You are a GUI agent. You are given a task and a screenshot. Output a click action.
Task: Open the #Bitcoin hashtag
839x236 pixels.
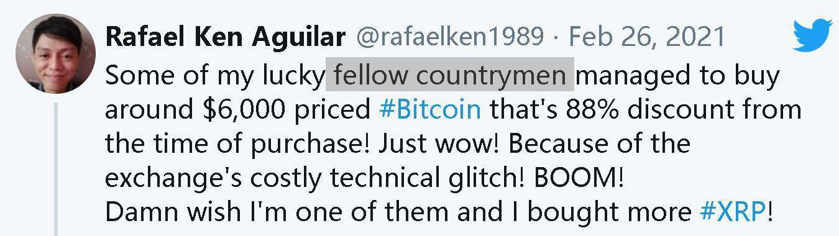pyautogui.click(x=429, y=109)
